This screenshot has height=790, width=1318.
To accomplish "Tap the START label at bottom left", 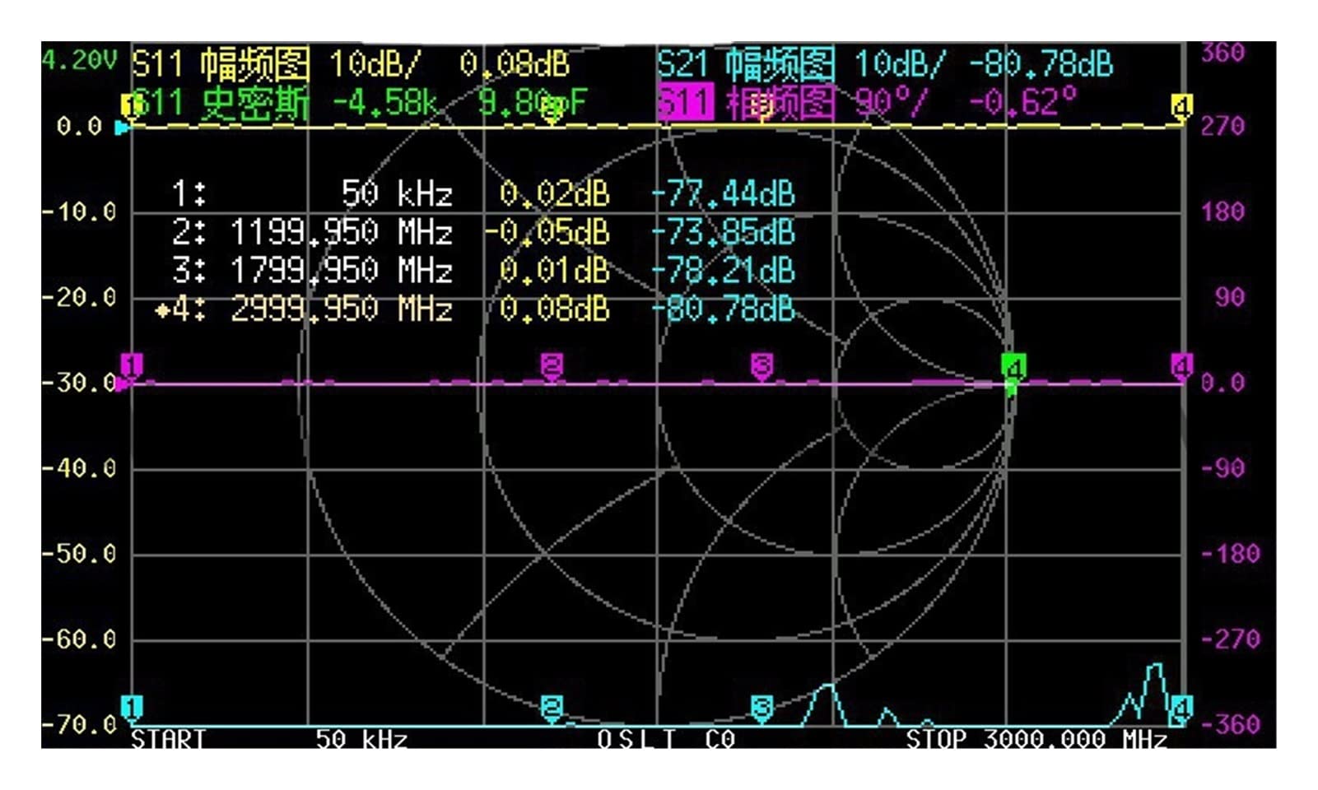I will 168,738.
